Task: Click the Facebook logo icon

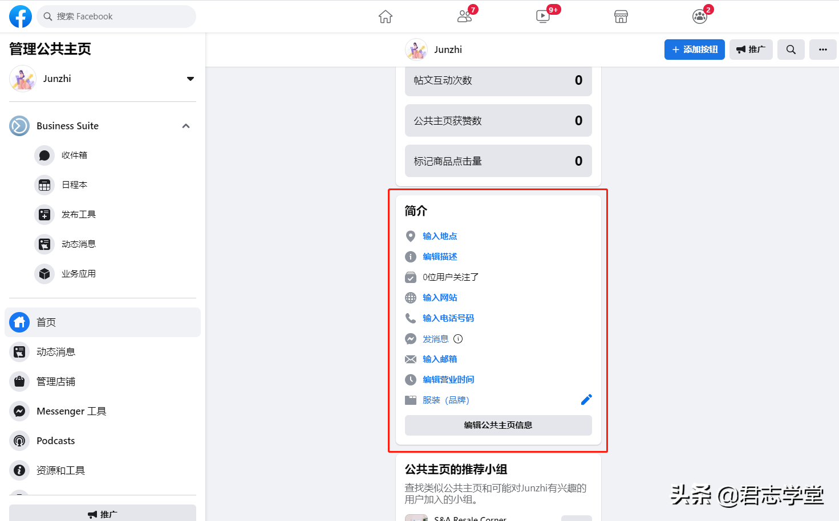Action: (x=21, y=17)
